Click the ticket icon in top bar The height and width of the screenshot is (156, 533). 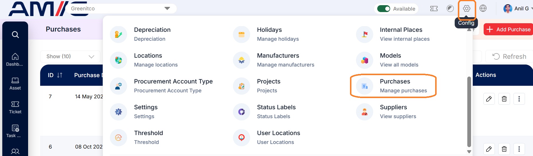(434, 9)
